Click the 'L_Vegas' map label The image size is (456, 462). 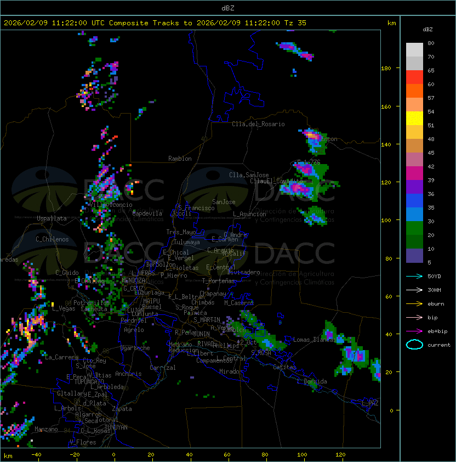(64, 308)
